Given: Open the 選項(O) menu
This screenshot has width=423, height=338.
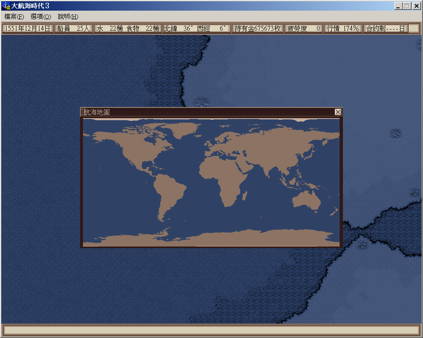Looking at the screenshot, I should point(41,17).
